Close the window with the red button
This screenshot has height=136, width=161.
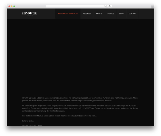click(9, 6)
